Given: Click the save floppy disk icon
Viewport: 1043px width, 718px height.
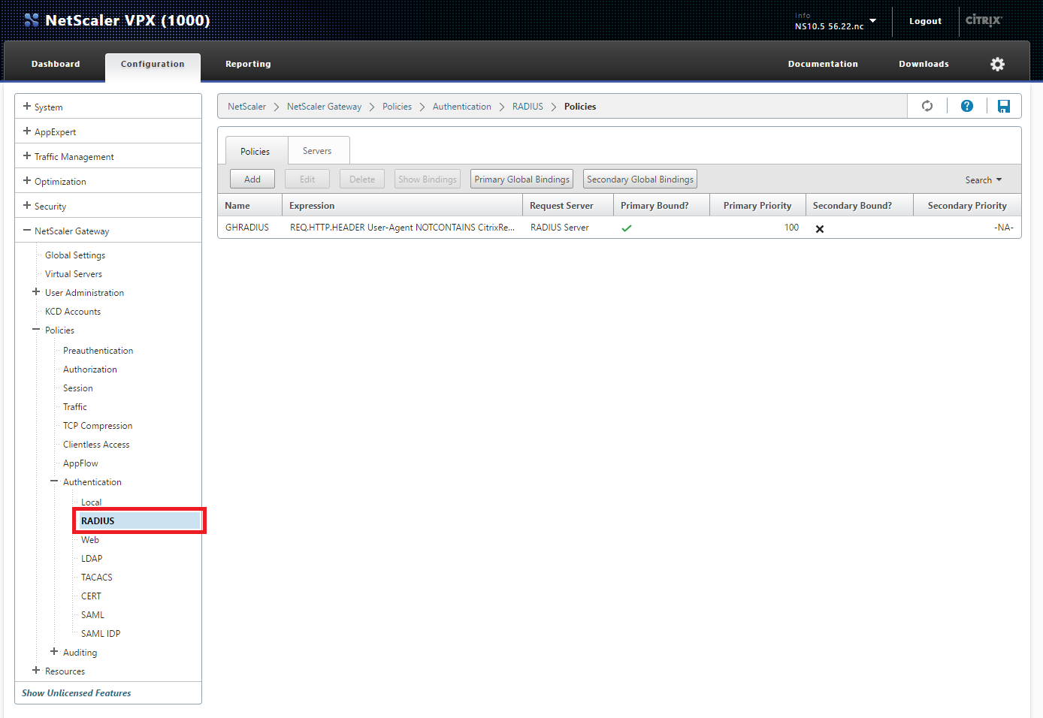Looking at the screenshot, I should 1004,106.
